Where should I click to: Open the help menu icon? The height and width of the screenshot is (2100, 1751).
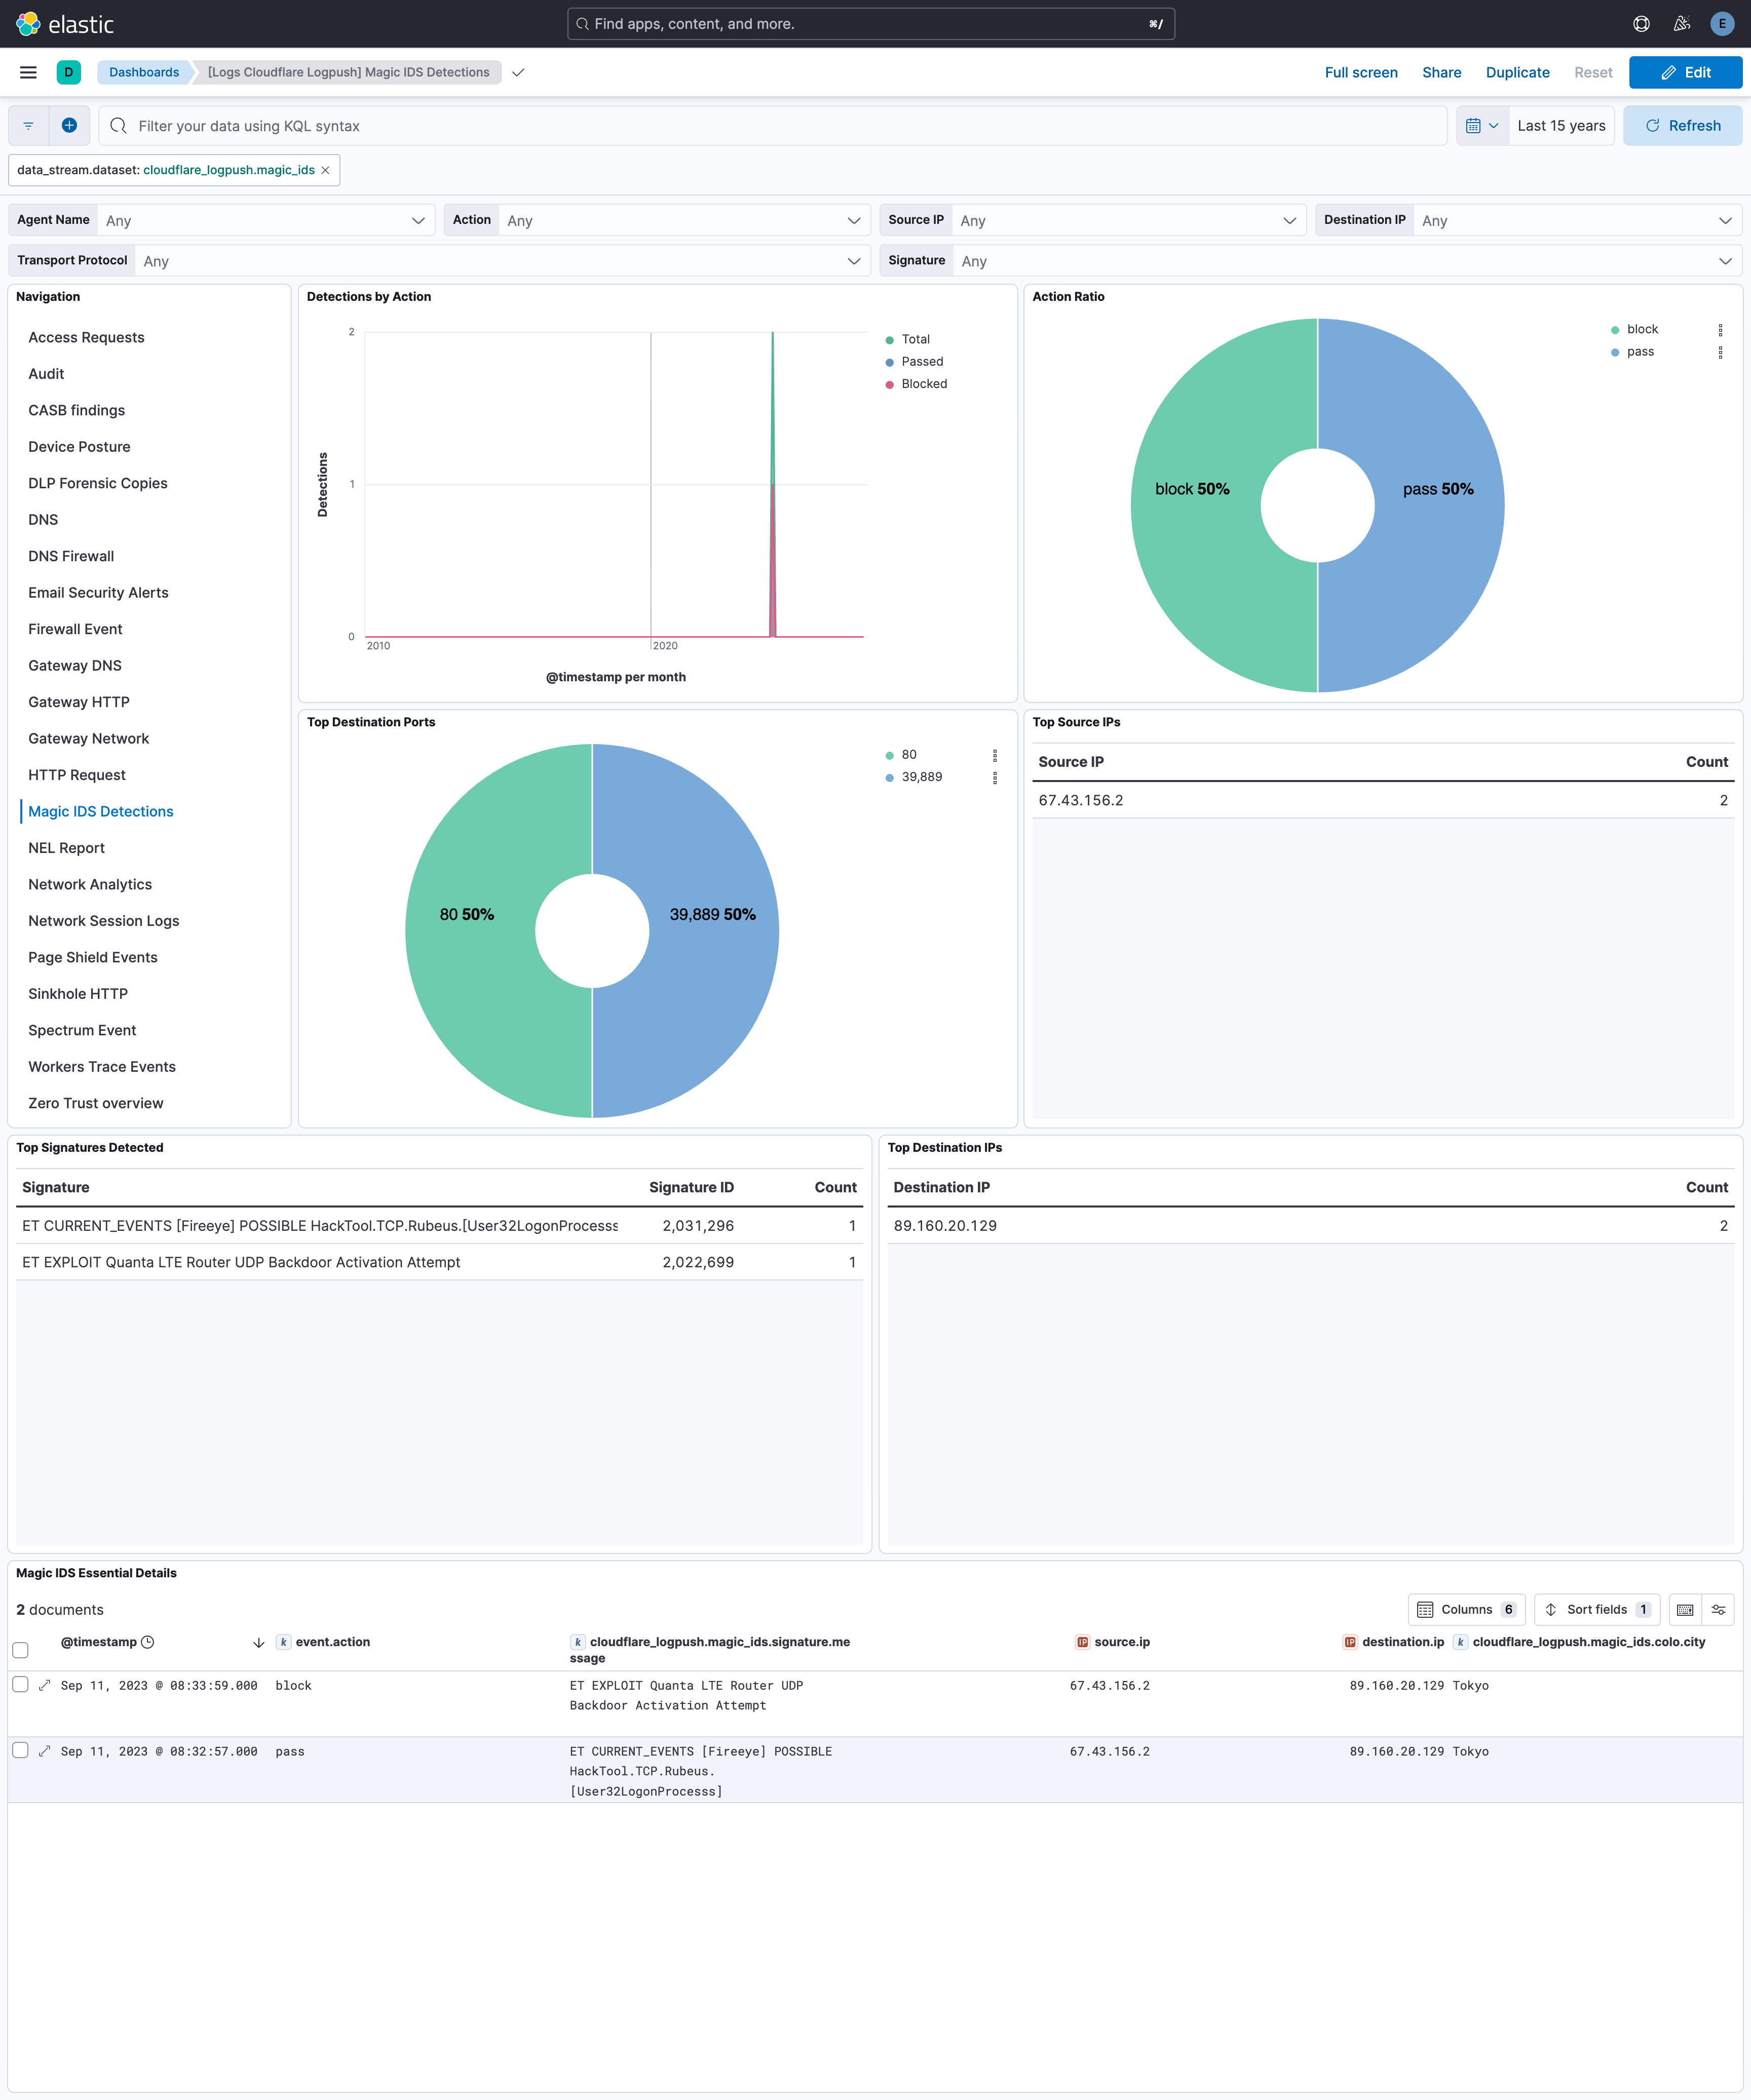[x=1641, y=24]
